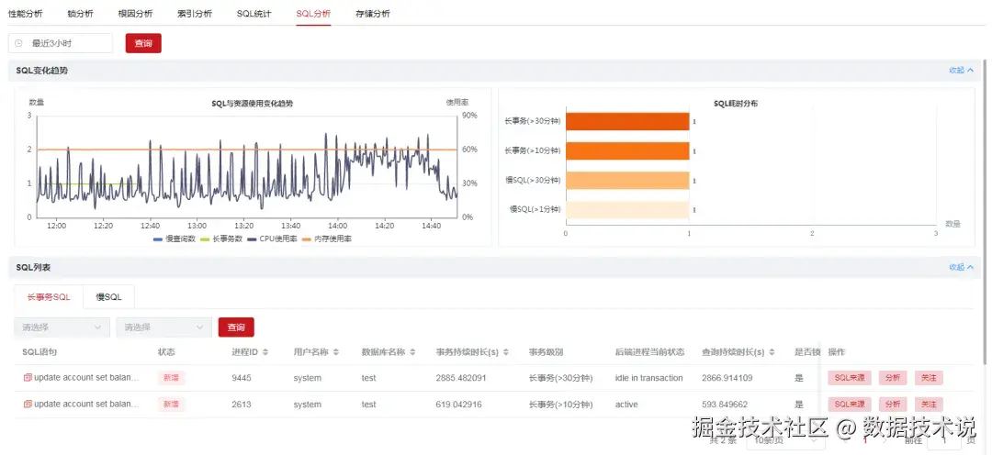Sort by 查询持续时长(s) column arrows

click(772, 352)
